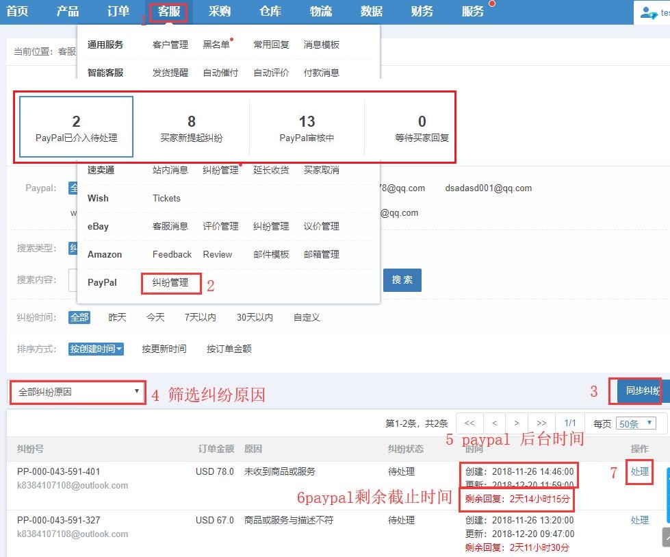Open Wish Tickets menu entry
This screenshot has height=557, width=670.
click(167, 198)
